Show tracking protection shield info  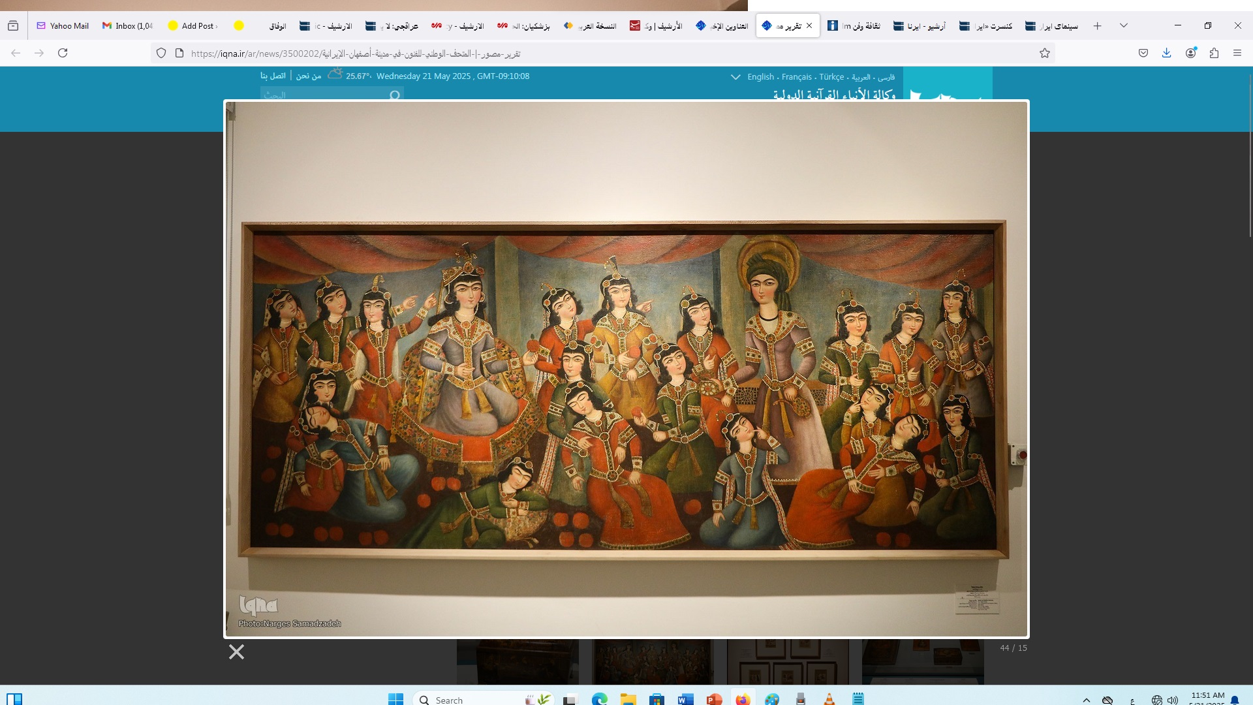click(161, 53)
